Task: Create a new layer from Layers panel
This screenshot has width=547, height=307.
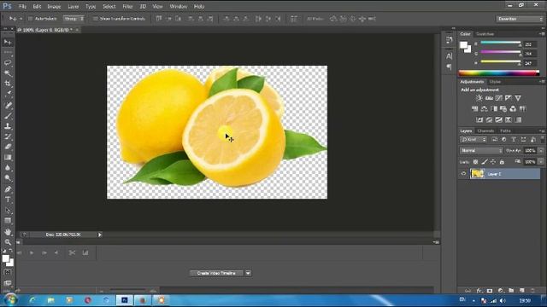Action: point(522,290)
